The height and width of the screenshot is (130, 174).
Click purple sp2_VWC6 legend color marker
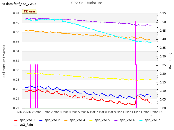coord(116,120)
